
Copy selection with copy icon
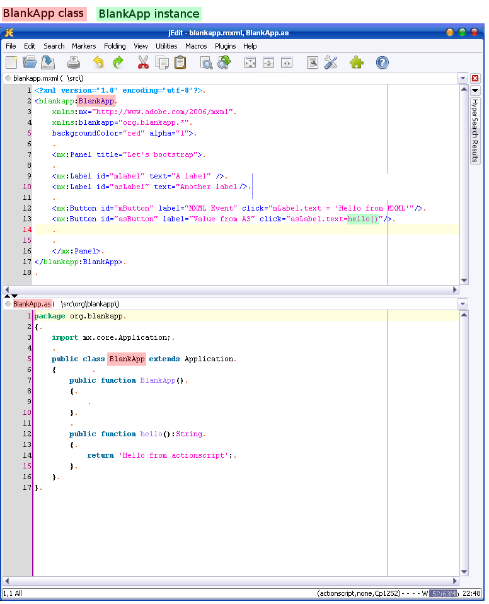(162, 62)
